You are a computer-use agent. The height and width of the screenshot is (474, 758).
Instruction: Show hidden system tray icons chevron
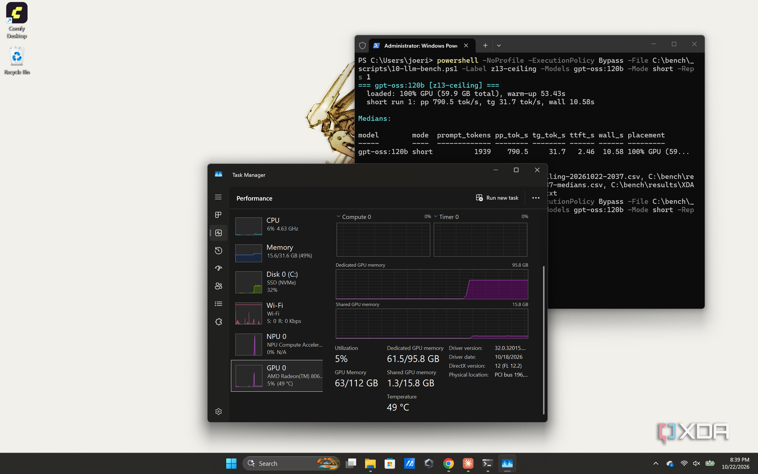click(656, 463)
